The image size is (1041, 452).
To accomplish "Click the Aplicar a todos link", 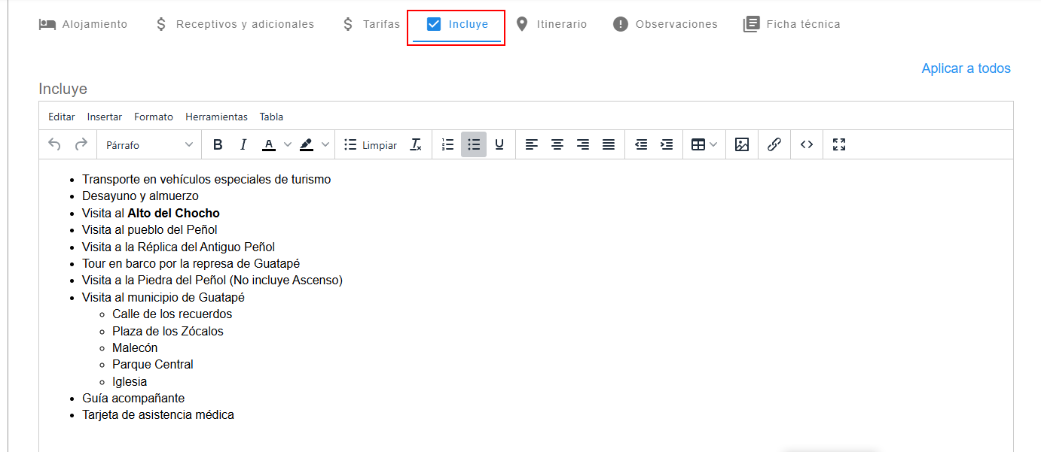I will point(966,68).
